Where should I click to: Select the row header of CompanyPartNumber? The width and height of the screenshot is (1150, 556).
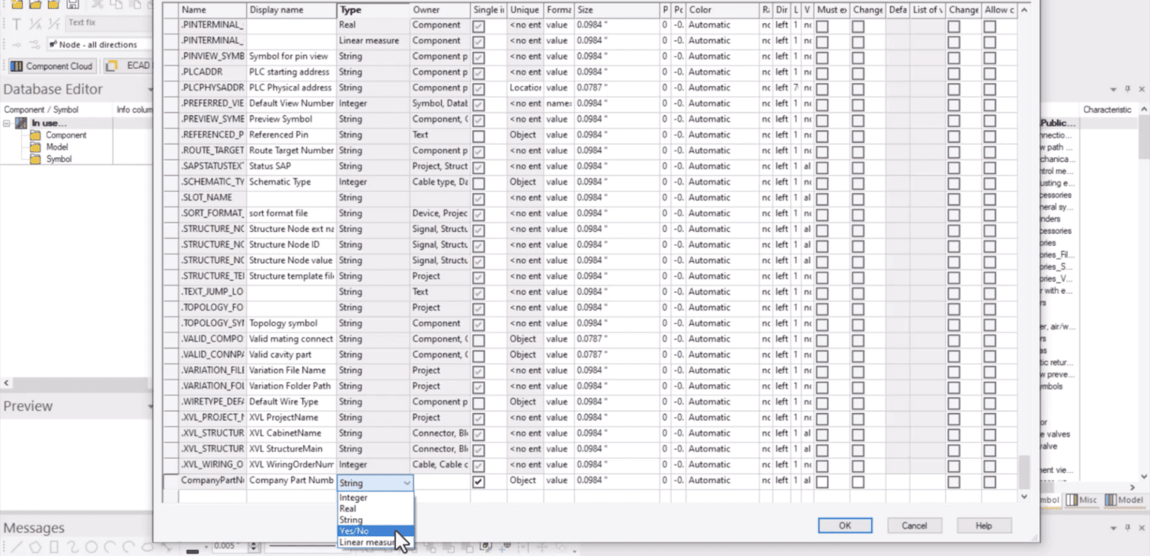click(171, 481)
